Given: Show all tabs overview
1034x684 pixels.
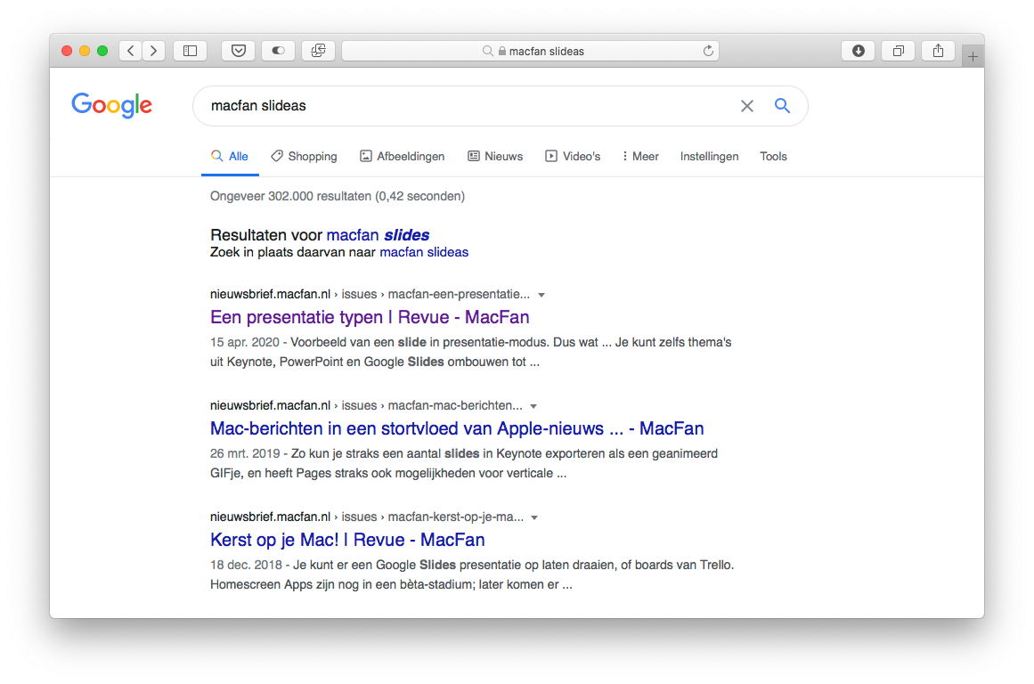Looking at the screenshot, I should click(898, 51).
